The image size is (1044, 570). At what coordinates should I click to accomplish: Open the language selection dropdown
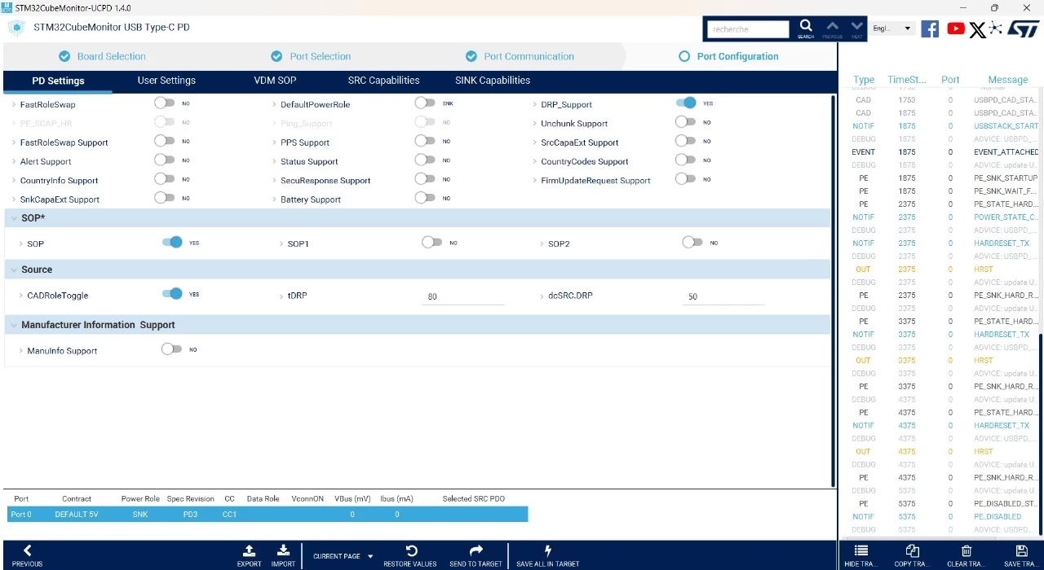tap(892, 28)
